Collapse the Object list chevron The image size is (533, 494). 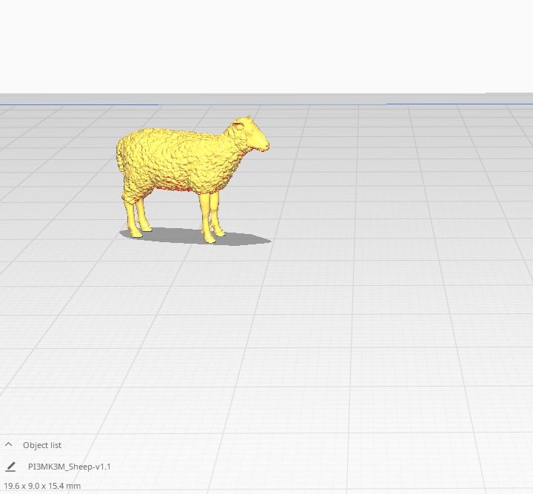click(8, 444)
